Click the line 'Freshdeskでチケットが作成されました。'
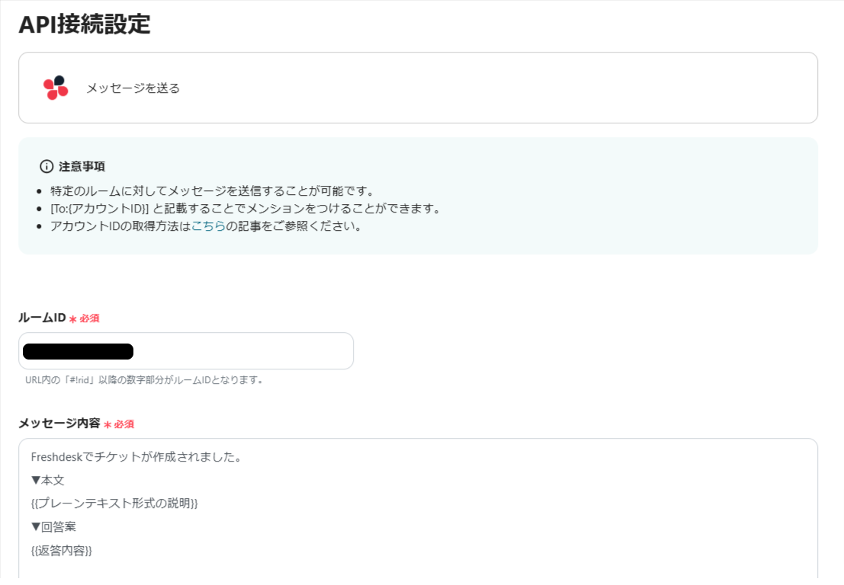 point(136,457)
